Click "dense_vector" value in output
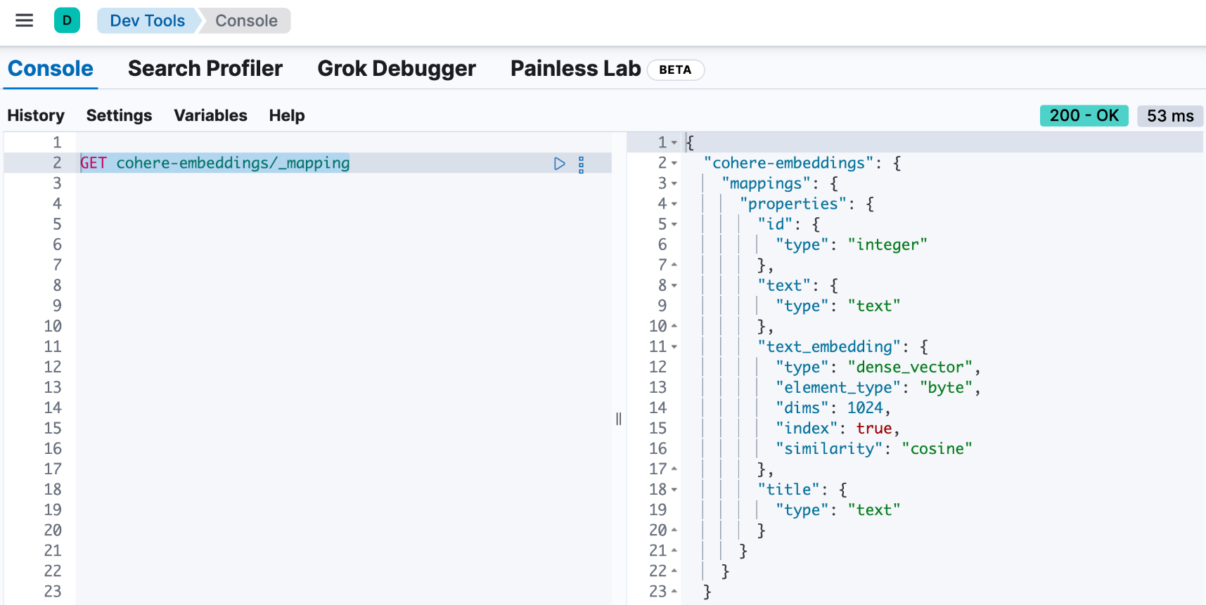Image resolution: width=1206 pixels, height=605 pixels. pos(911,367)
